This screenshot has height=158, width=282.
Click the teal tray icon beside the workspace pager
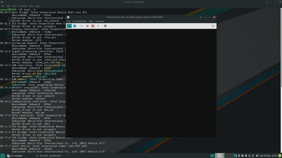(212, 156)
